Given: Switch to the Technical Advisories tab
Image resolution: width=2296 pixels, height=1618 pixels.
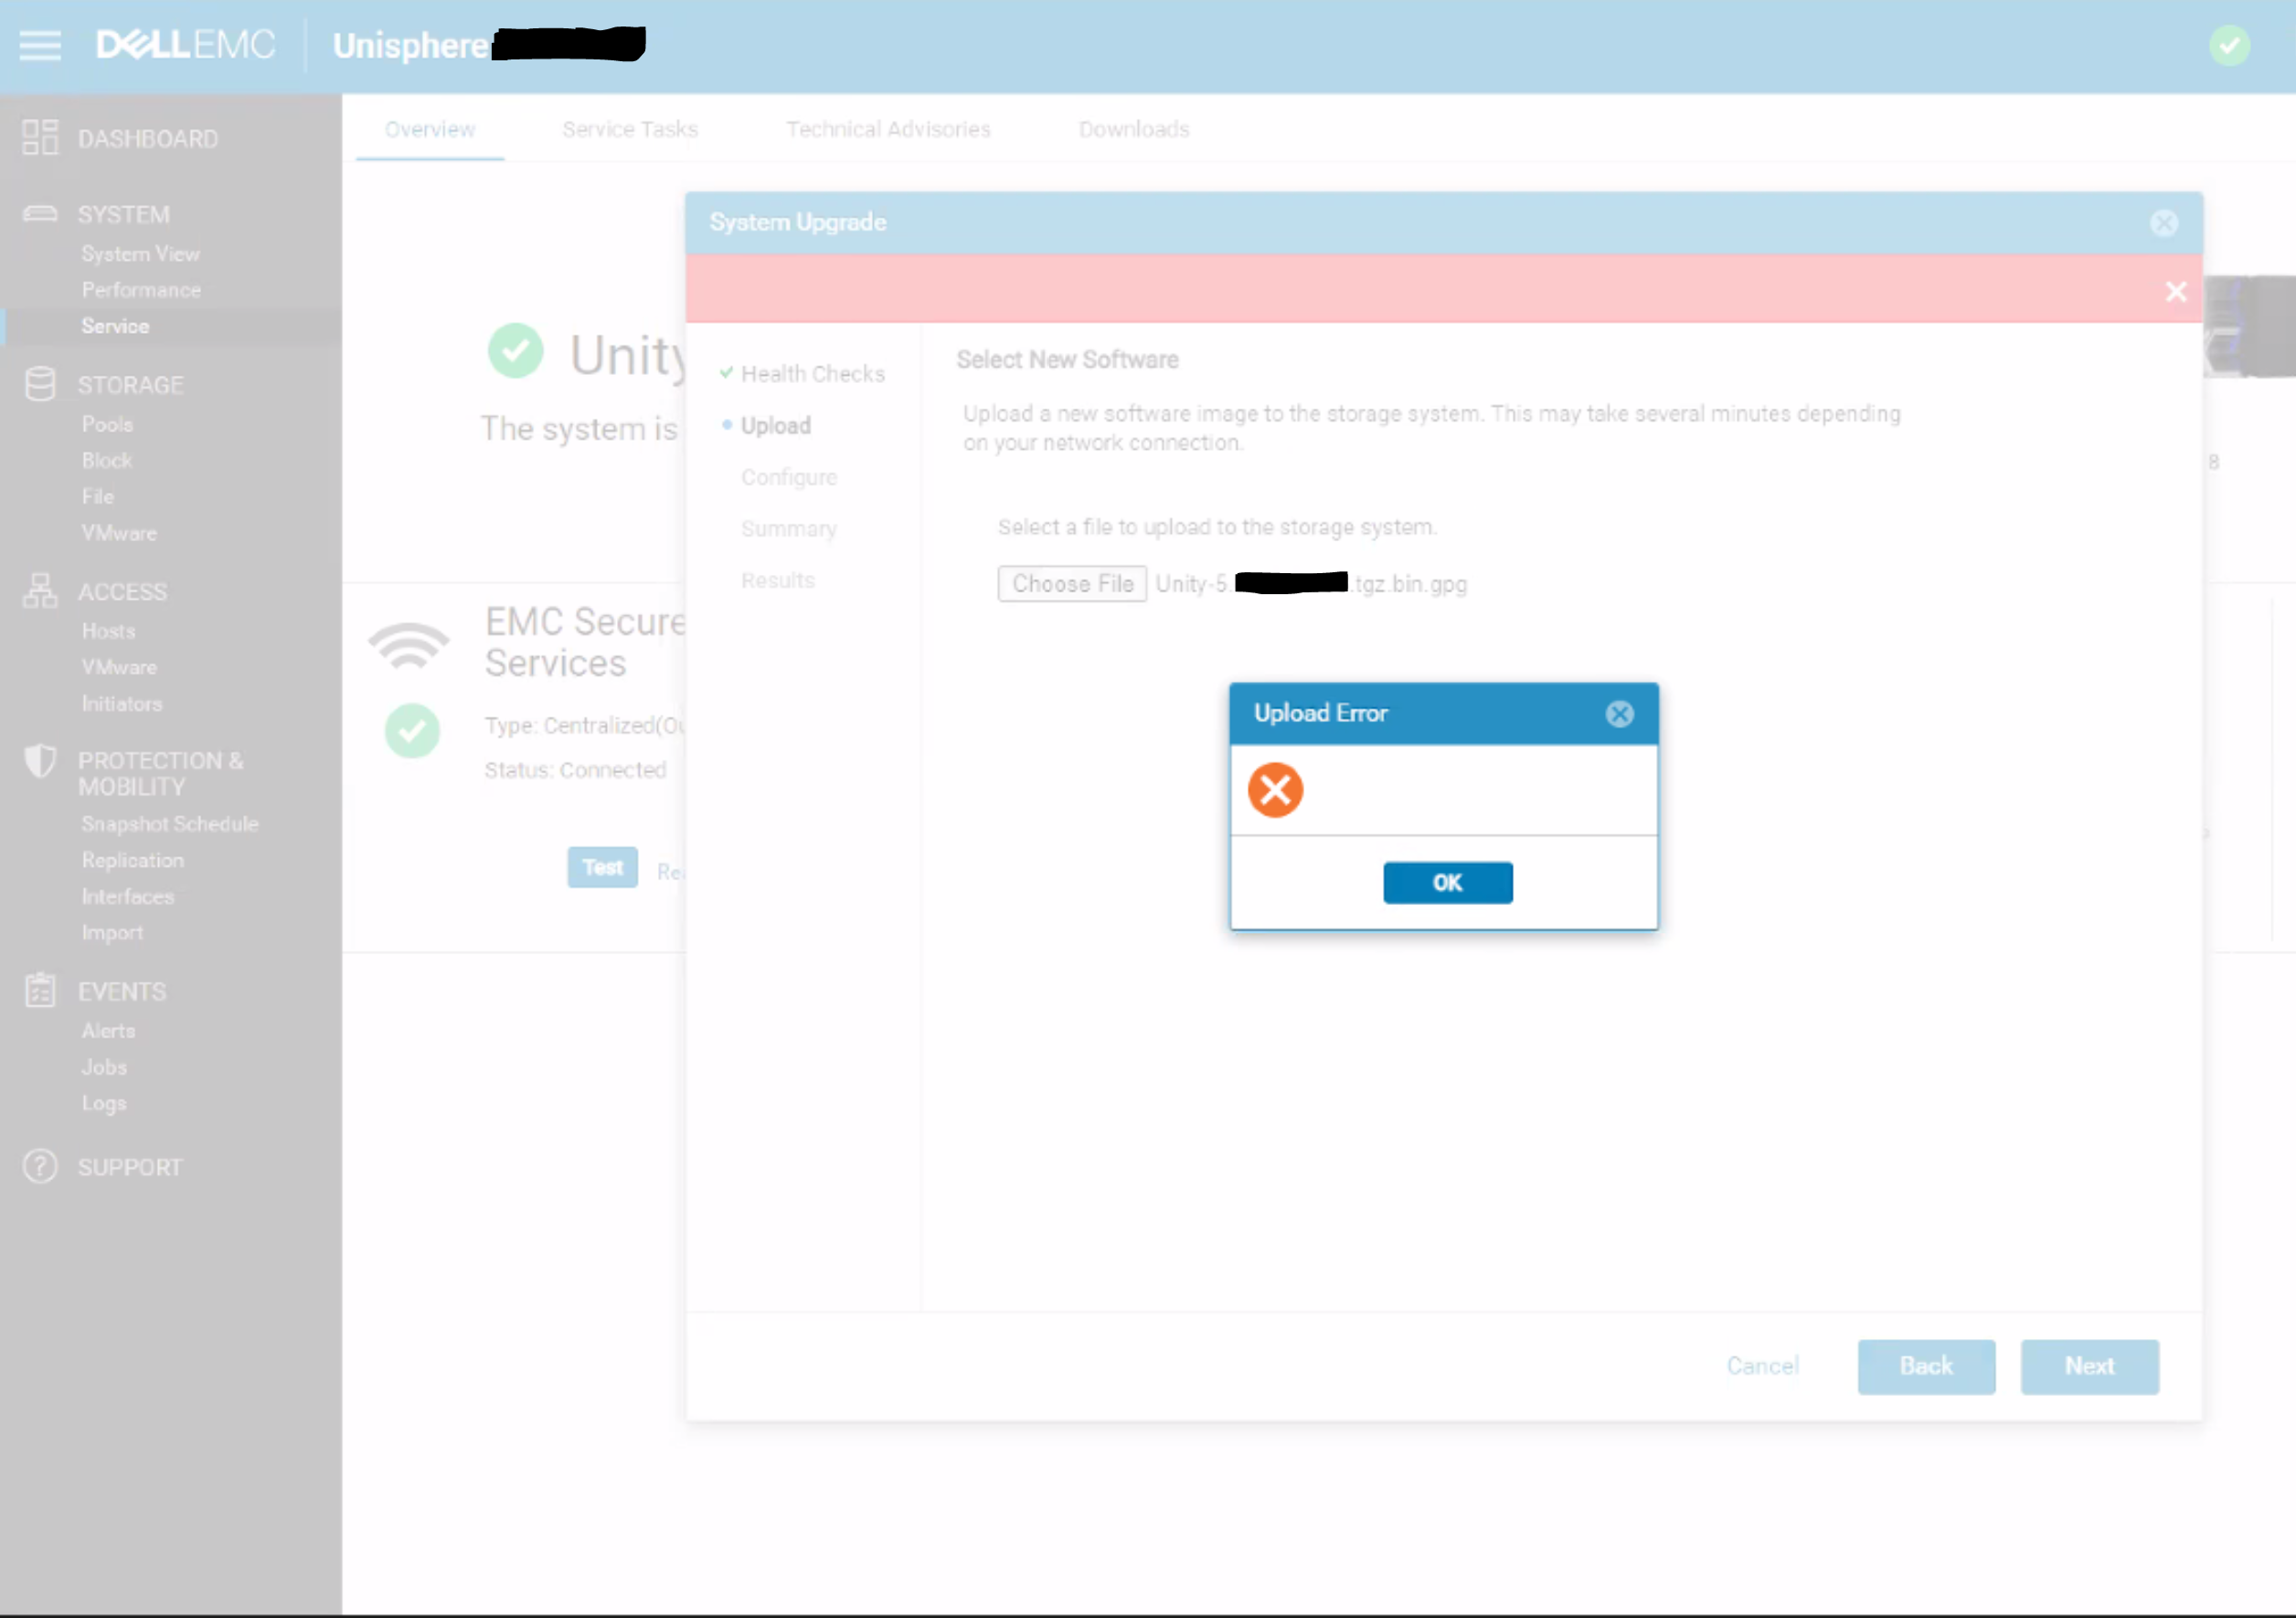Looking at the screenshot, I should (x=888, y=129).
